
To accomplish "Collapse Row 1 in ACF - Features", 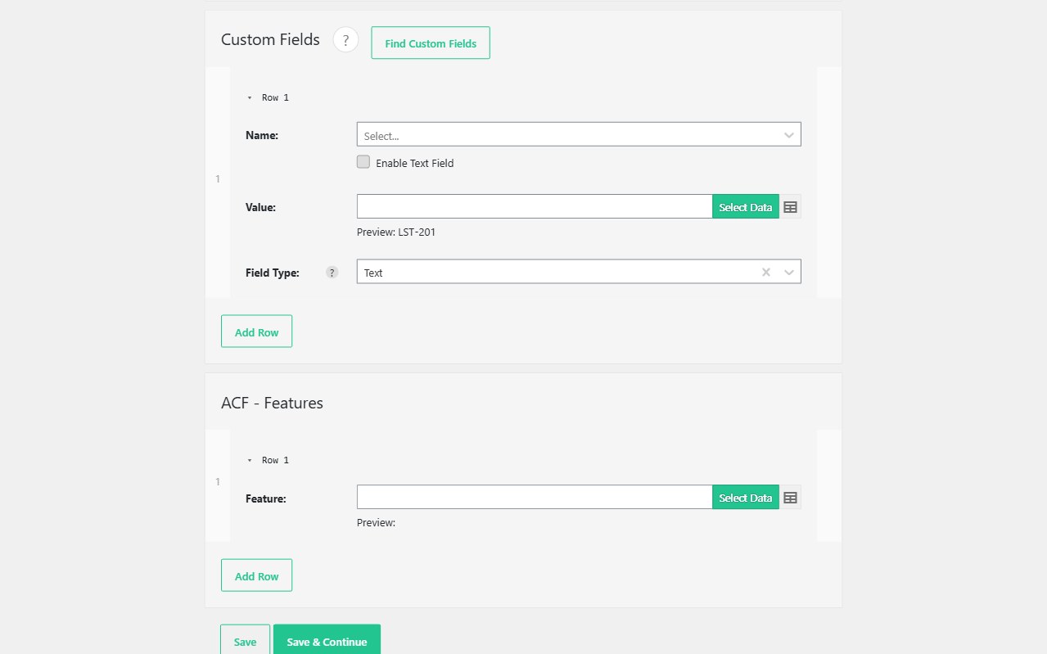I will [x=250, y=460].
